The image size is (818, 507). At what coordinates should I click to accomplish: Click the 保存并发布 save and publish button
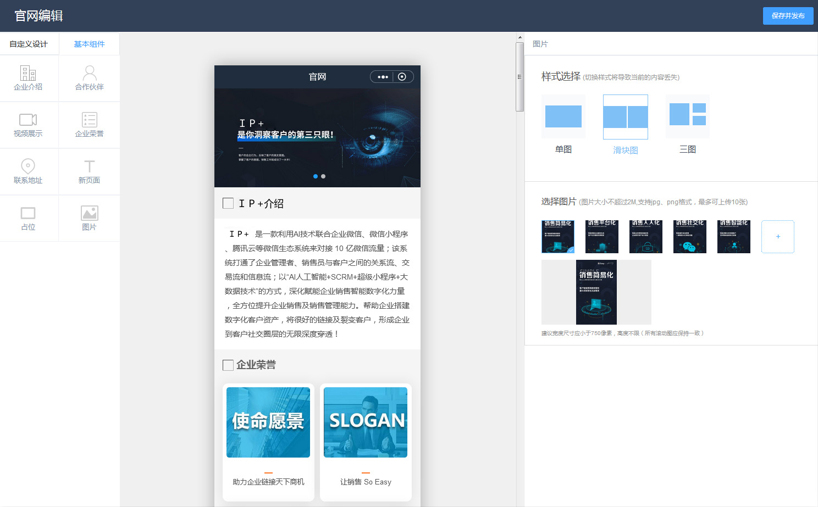(788, 16)
